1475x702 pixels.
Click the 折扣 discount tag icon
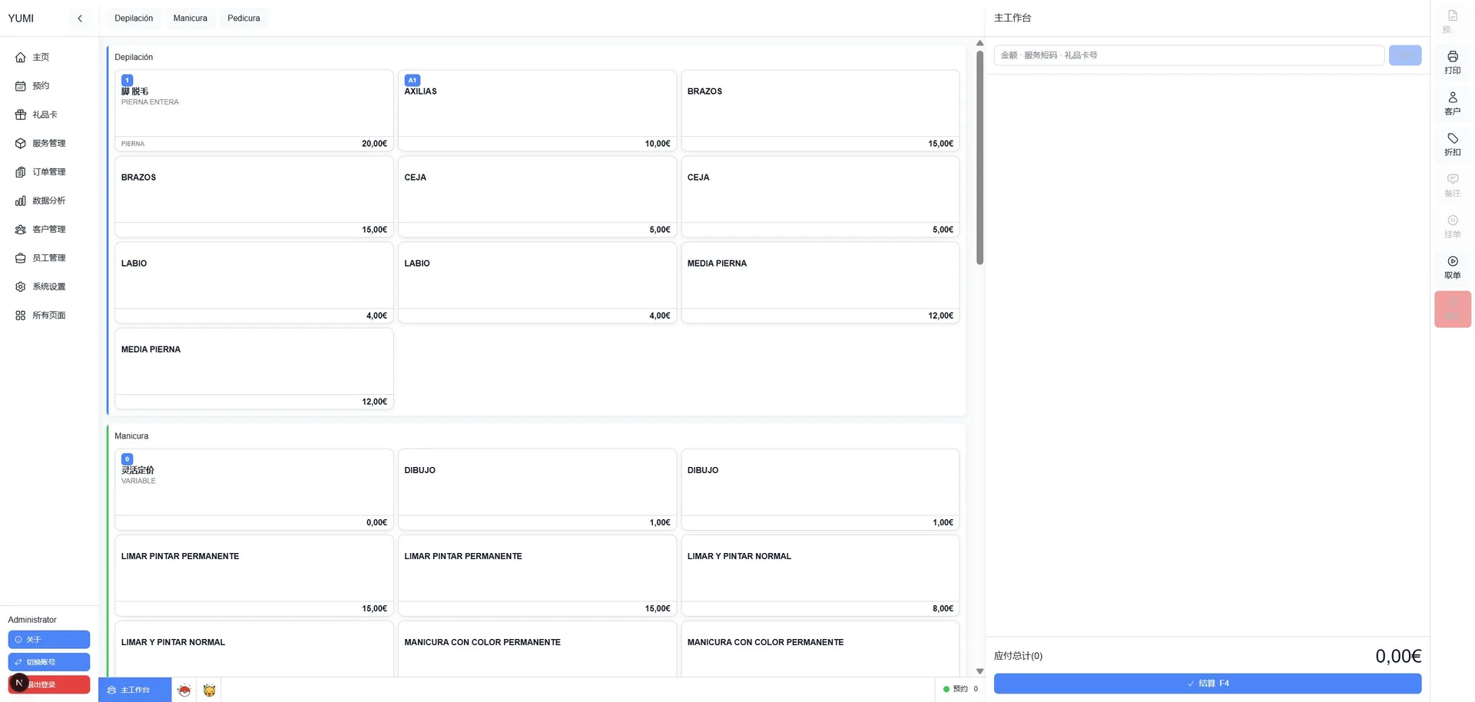[x=1452, y=144]
